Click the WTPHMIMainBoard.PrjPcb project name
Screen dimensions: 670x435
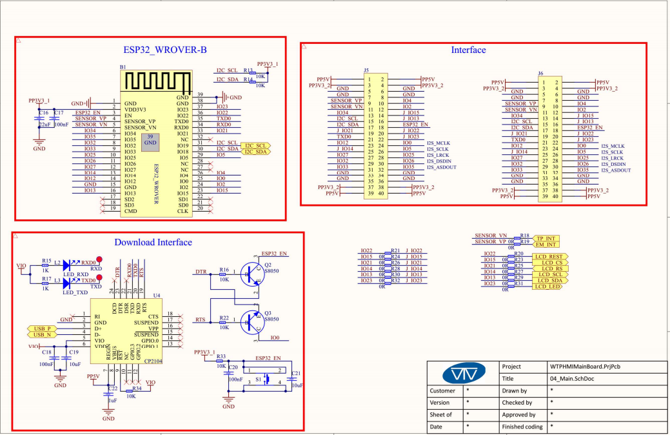tap(585, 367)
